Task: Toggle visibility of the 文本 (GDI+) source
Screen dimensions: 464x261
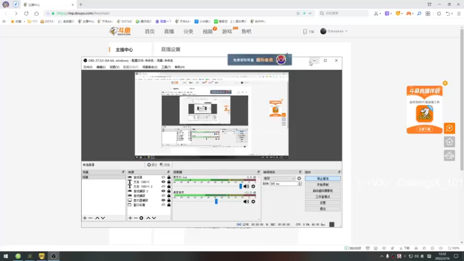Action: (164, 182)
